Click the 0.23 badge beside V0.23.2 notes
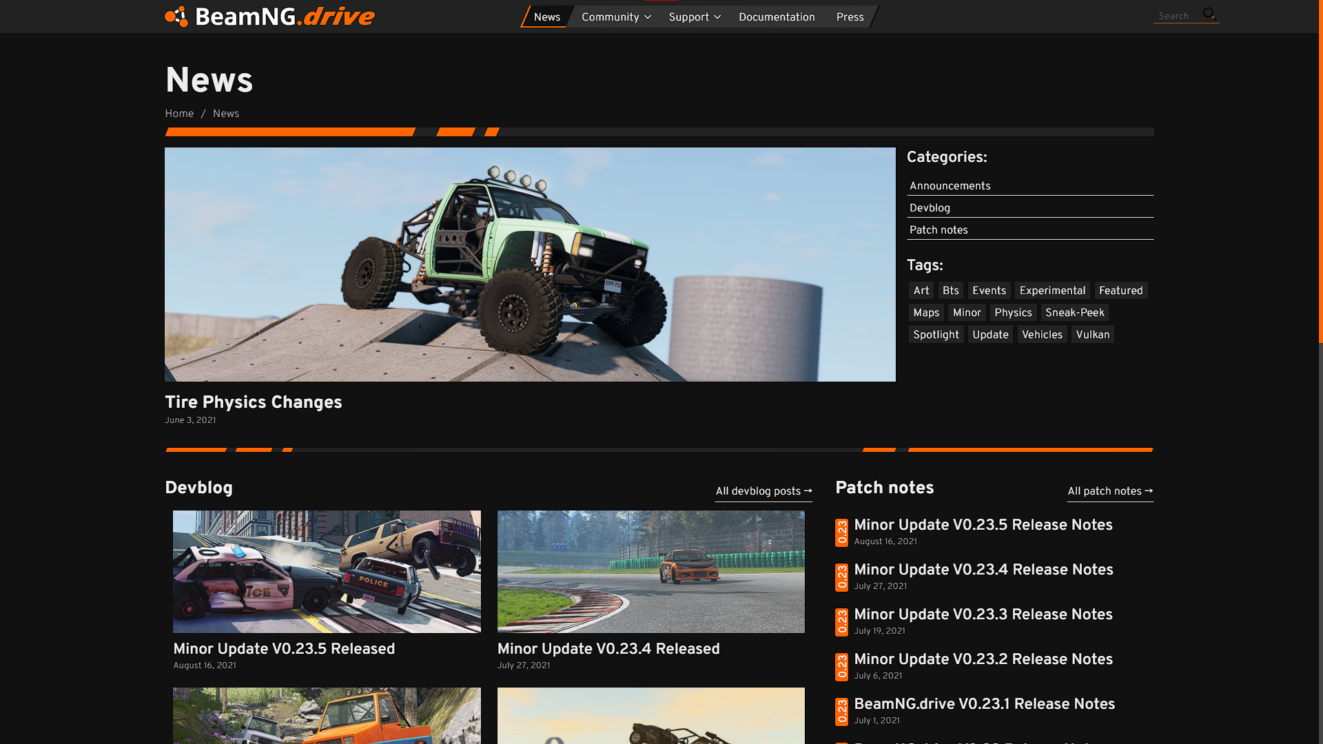Screen dimensions: 1323x744 (x=841, y=667)
